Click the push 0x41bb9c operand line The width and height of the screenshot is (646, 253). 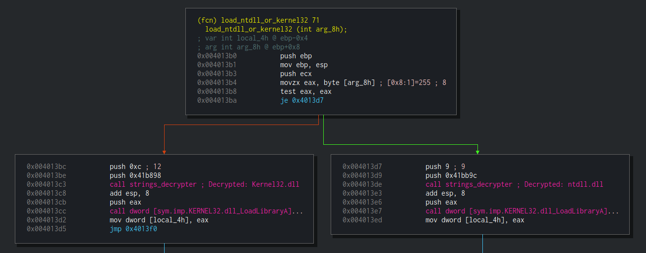[451, 175]
